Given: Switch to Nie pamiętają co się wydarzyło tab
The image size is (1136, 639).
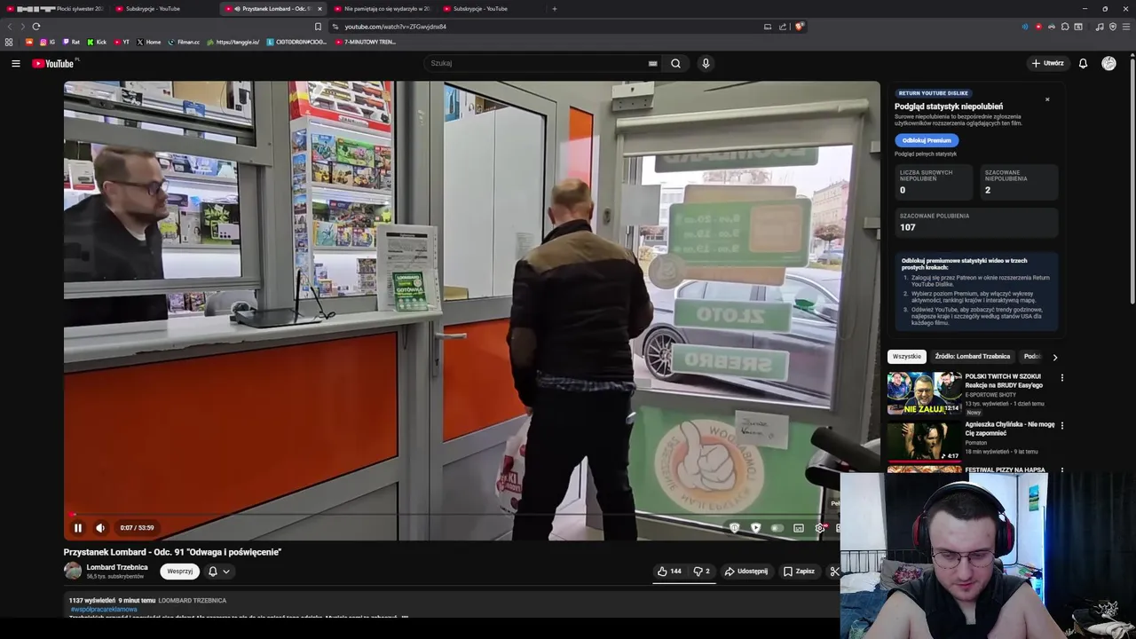Looking at the screenshot, I should click(x=382, y=9).
